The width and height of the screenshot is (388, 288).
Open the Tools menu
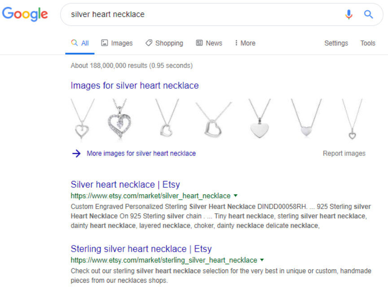pos(368,43)
